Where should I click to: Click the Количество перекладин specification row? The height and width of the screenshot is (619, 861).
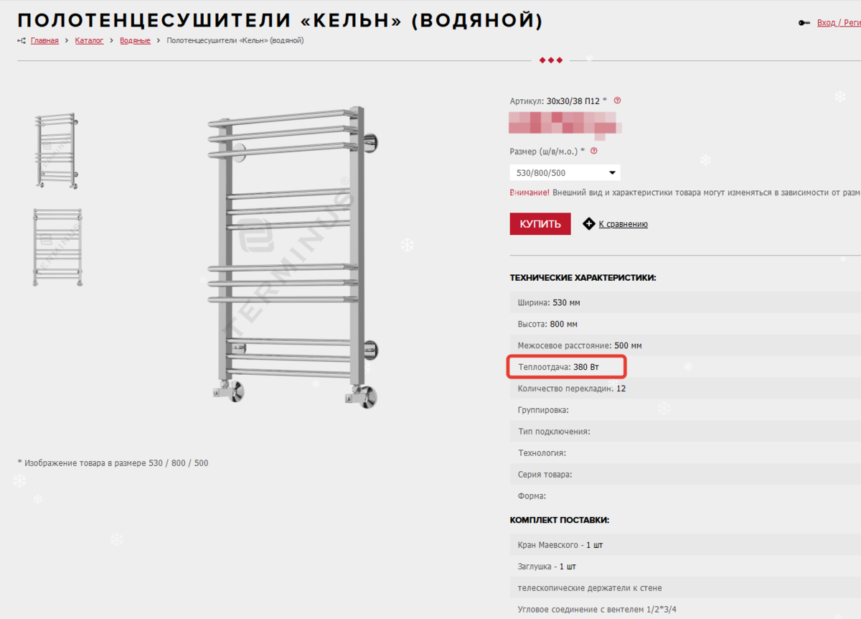pos(685,388)
